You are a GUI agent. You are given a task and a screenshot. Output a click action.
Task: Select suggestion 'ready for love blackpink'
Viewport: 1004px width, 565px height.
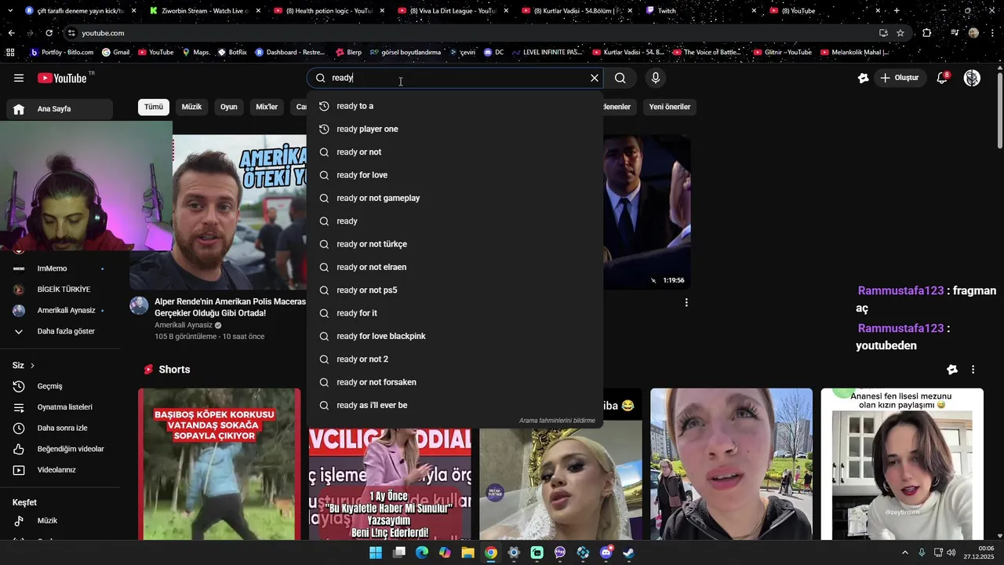(x=455, y=336)
